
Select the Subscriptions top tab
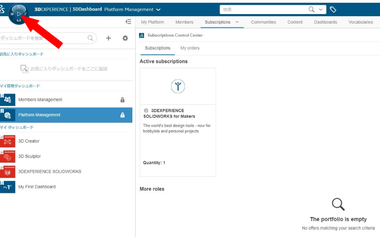[217, 22]
